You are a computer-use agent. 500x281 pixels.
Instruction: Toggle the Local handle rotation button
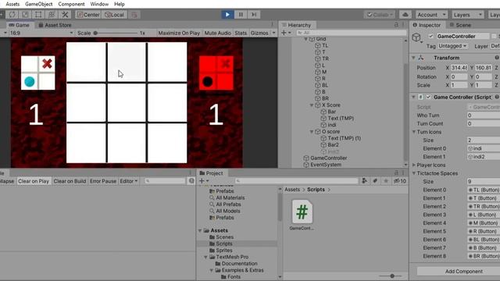pyautogui.click(x=115, y=15)
